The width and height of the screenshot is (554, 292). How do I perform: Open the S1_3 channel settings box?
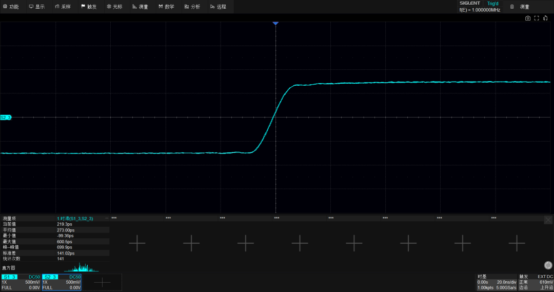[x=21, y=282]
